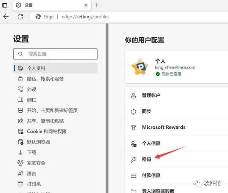
Task: Open a new tab with plus button
Action: pyautogui.click(x=97, y=5)
